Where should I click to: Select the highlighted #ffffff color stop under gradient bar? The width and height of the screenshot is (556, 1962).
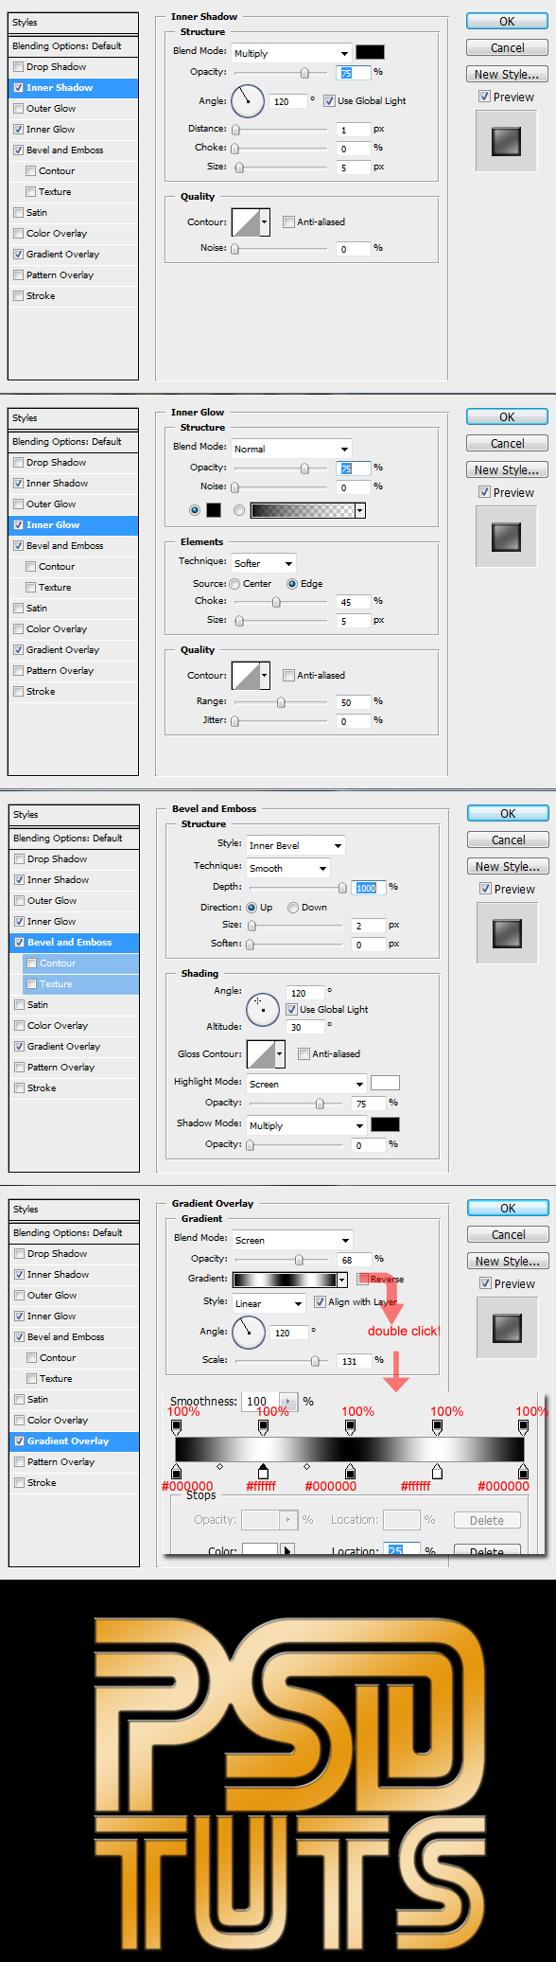[x=263, y=1471]
